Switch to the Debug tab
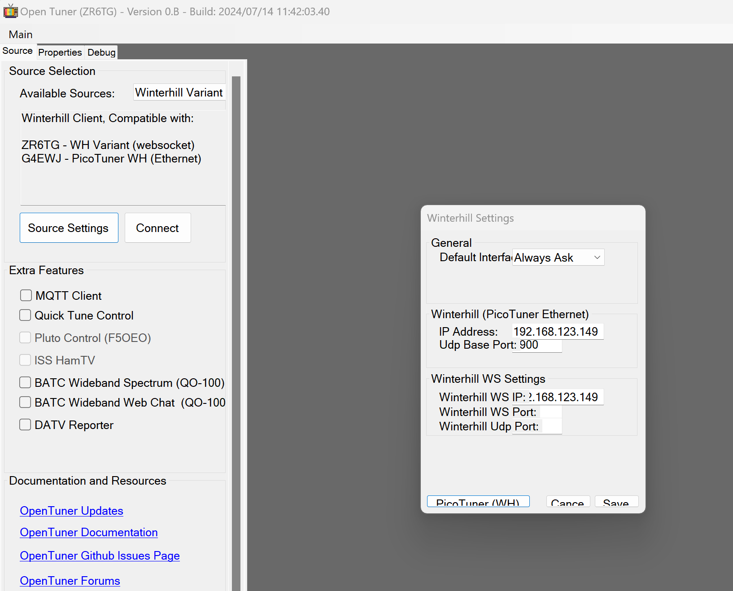733x591 pixels. [101, 53]
